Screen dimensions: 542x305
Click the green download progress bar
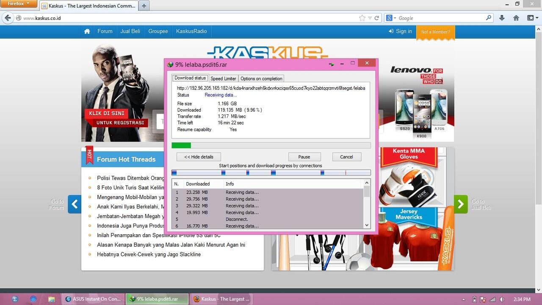pos(271,145)
